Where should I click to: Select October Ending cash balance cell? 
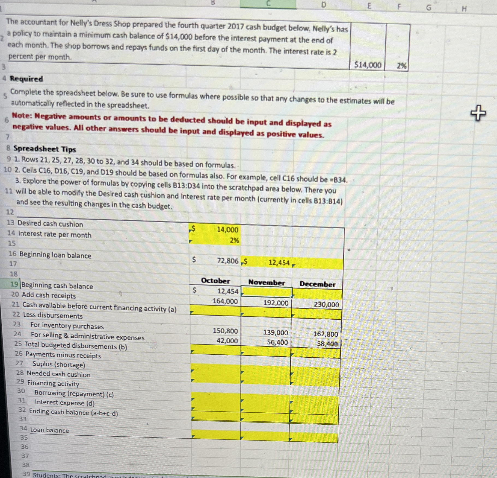point(216,416)
